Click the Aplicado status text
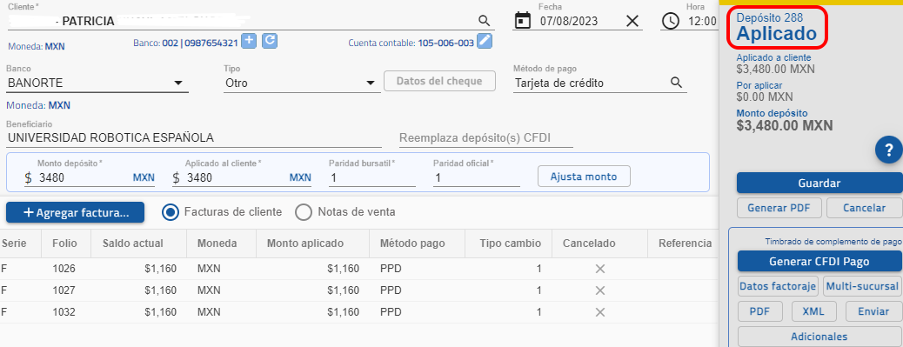Viewport: 903px width, 347px height. (776, 34)
